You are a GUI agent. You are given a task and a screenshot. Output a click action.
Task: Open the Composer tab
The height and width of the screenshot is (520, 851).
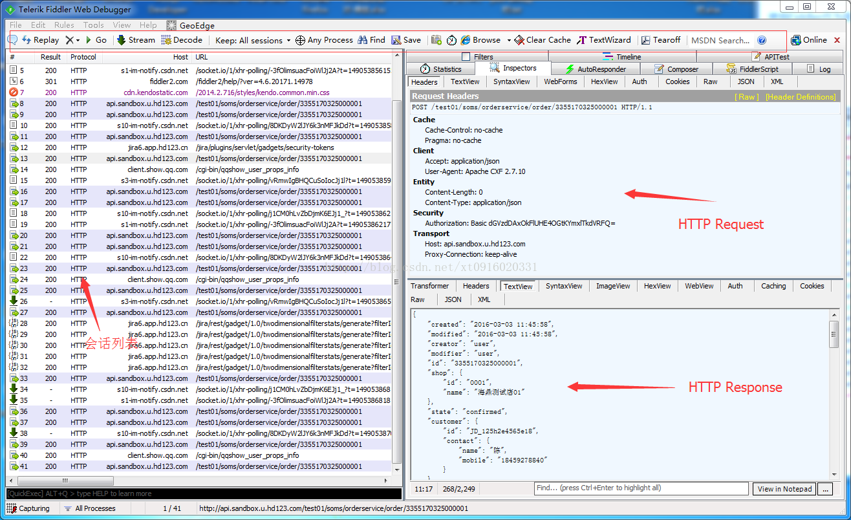(676, 69)
